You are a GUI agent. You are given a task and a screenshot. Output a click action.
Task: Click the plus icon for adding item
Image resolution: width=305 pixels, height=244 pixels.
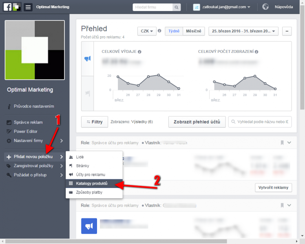9,157
